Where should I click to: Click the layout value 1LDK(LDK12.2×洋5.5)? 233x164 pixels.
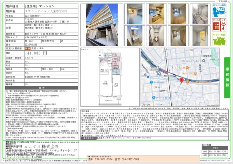click(x=36, y=38)
